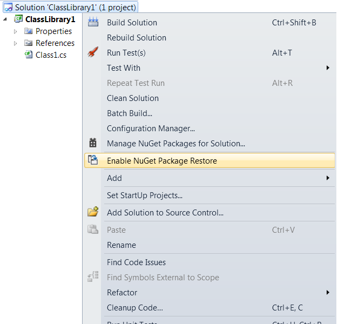
Task: Select Rename in the context menu
Action: [x=209, y=245]
